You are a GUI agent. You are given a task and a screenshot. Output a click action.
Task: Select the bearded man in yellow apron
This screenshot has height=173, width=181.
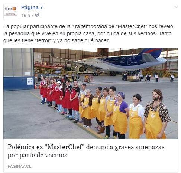click(x=157, y=114)
